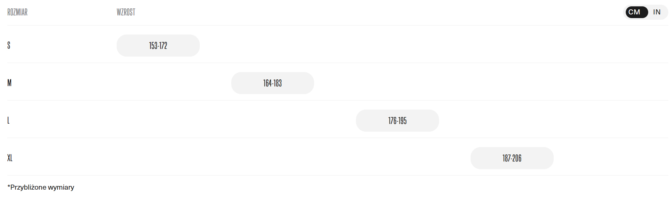
Task: Click the S size row area
Action: [x=335, y=45]
